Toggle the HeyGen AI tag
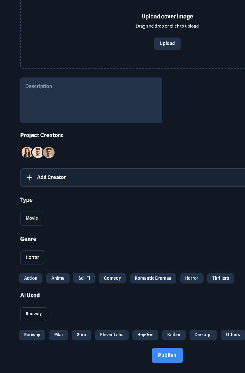This screenshot has height=373, width=245. point(145,335)
